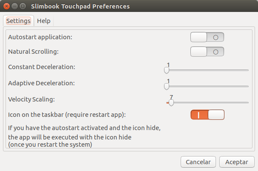Close the Slimbook Touchpad Preferences window

pos(7,7)
